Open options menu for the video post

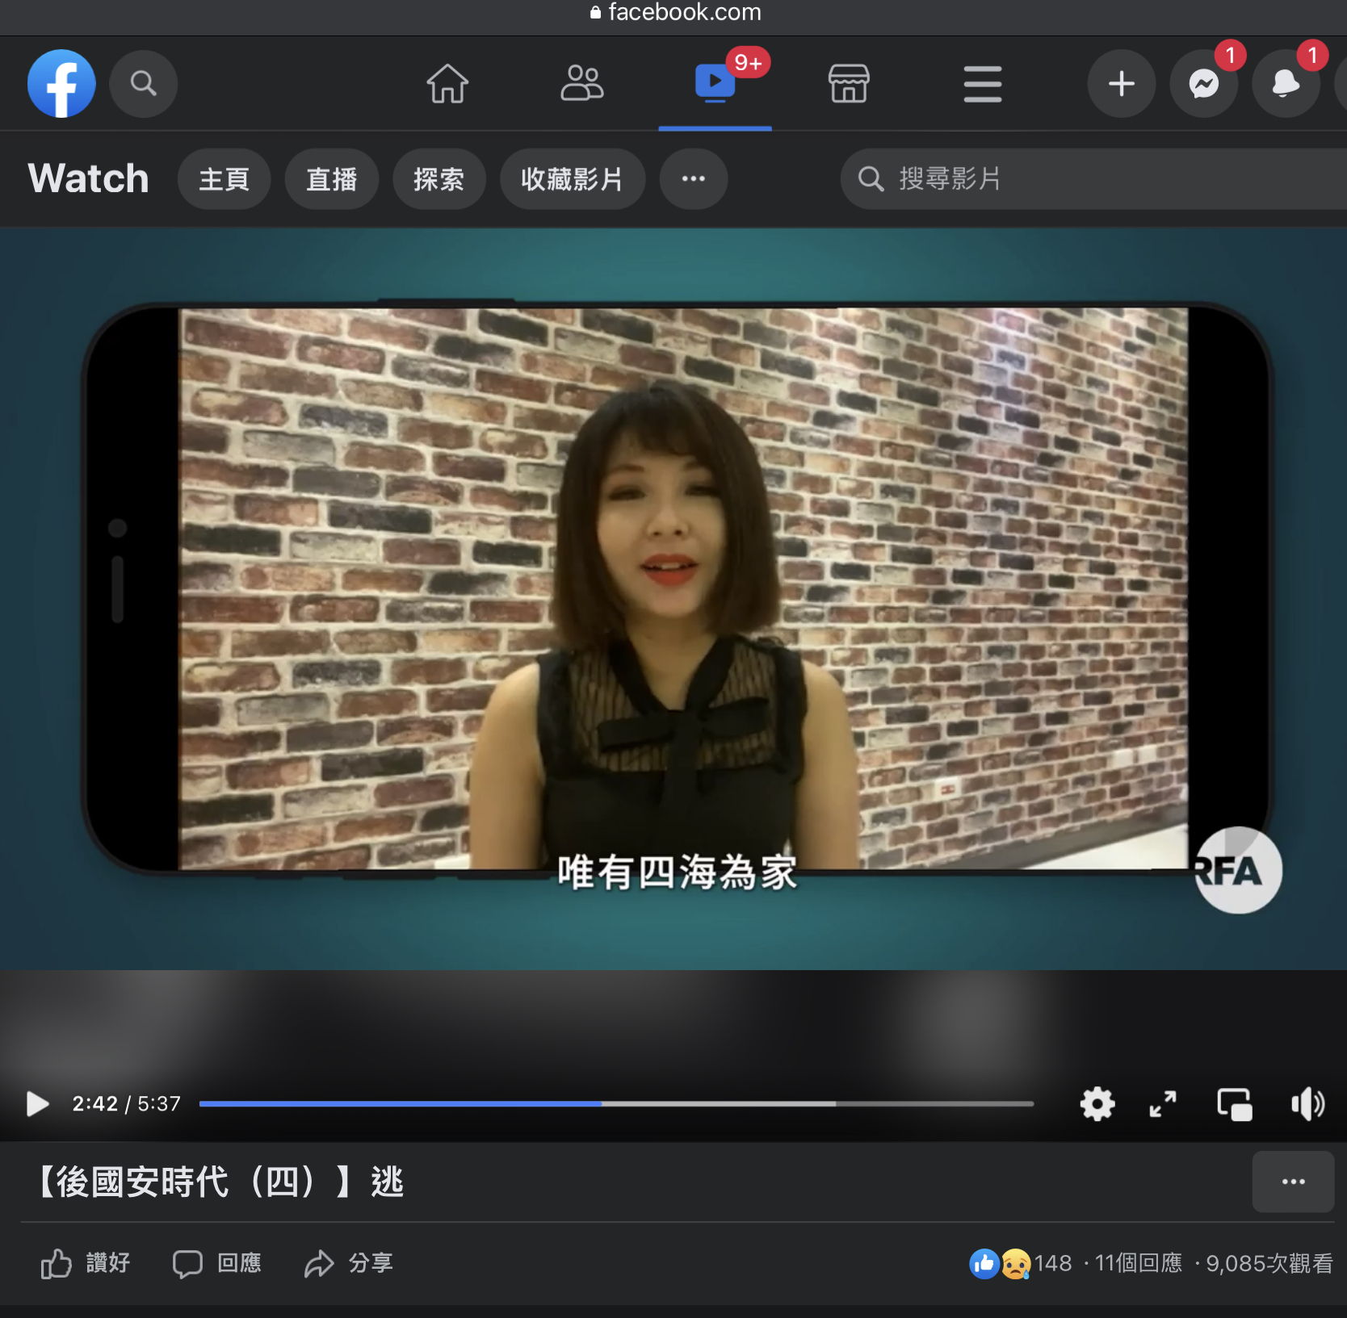[1293, 1182]
